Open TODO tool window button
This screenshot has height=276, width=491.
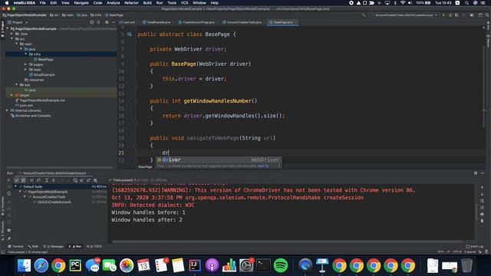[94, 247]
